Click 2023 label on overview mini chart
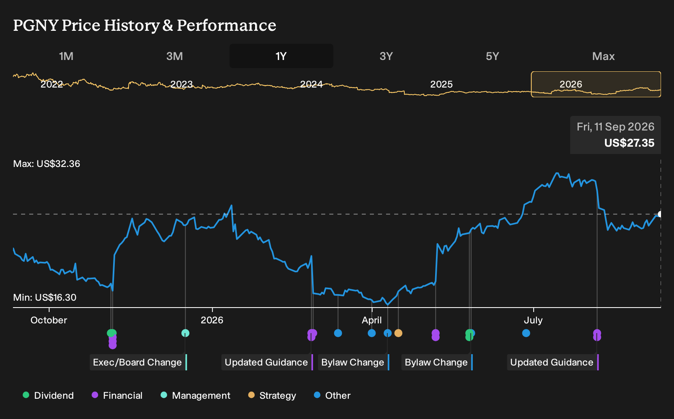 click(x=181, y=84)
